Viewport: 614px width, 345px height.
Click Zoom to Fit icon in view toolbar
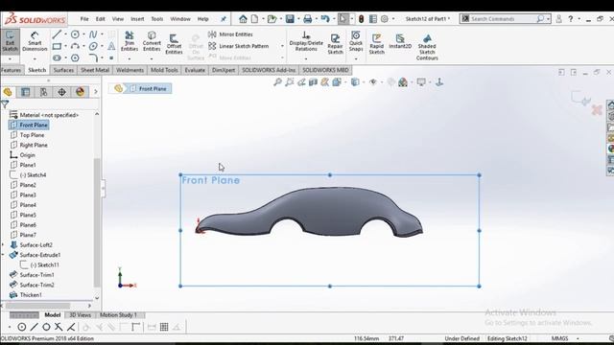coord(277,82)
